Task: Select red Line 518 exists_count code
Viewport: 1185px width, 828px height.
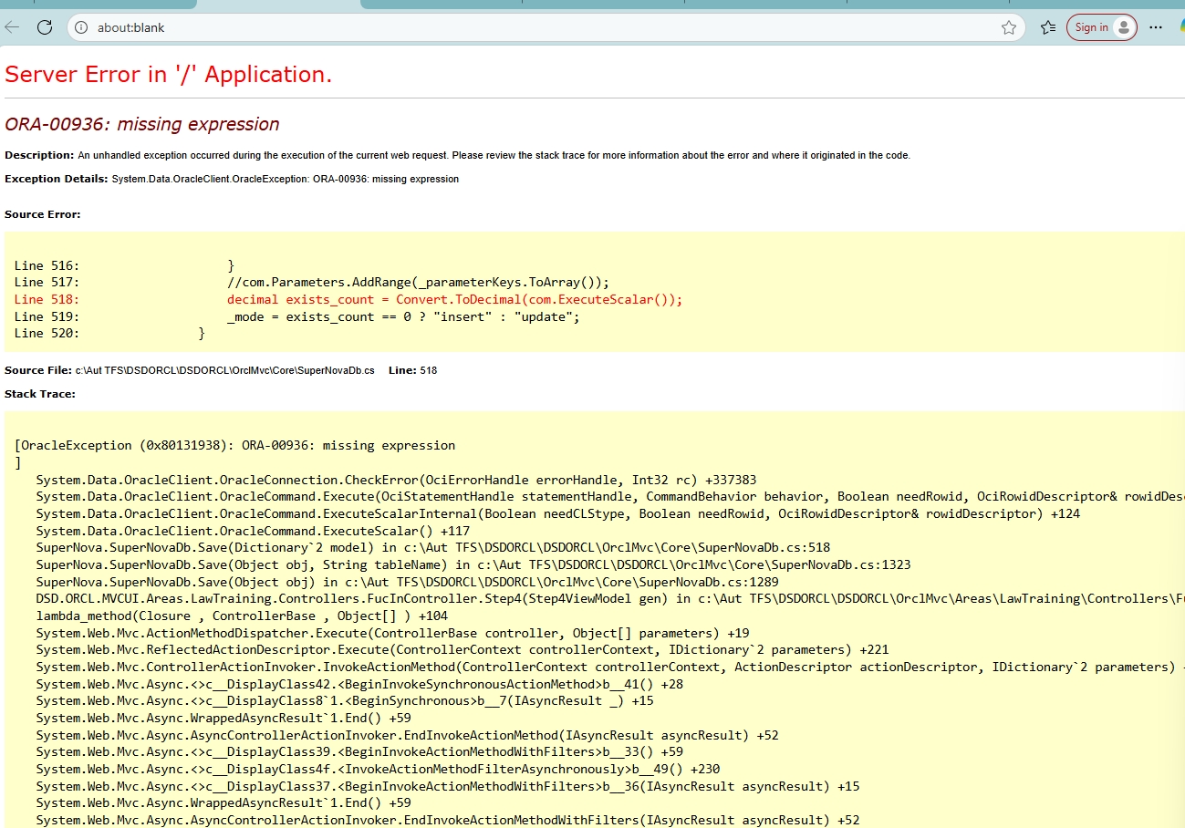Action: (348, 299)
